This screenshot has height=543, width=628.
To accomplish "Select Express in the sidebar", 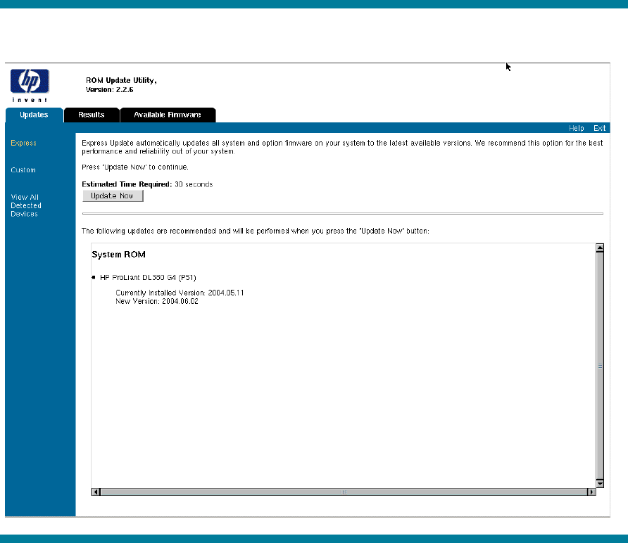I will click(x=24, y=143).
